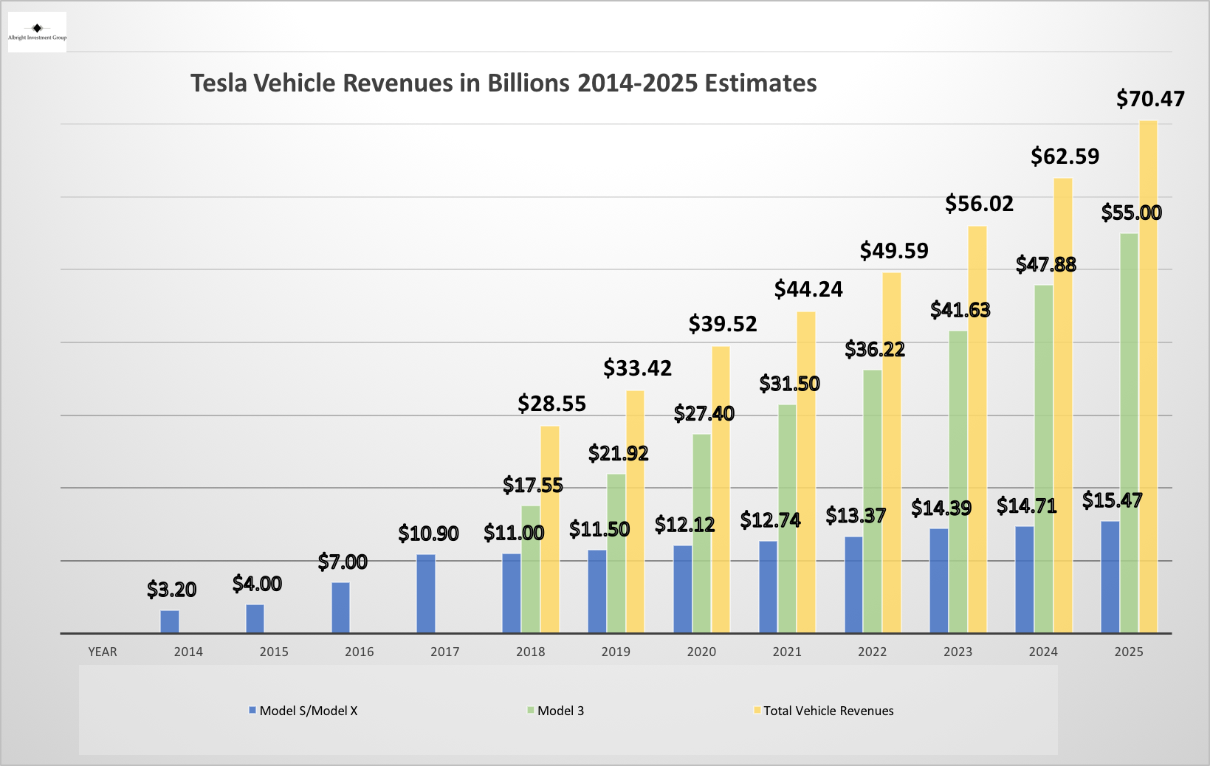Select the 2020 yellow total revenue bar
This screenshot has width=1210, height=766.
coord(721,489)
